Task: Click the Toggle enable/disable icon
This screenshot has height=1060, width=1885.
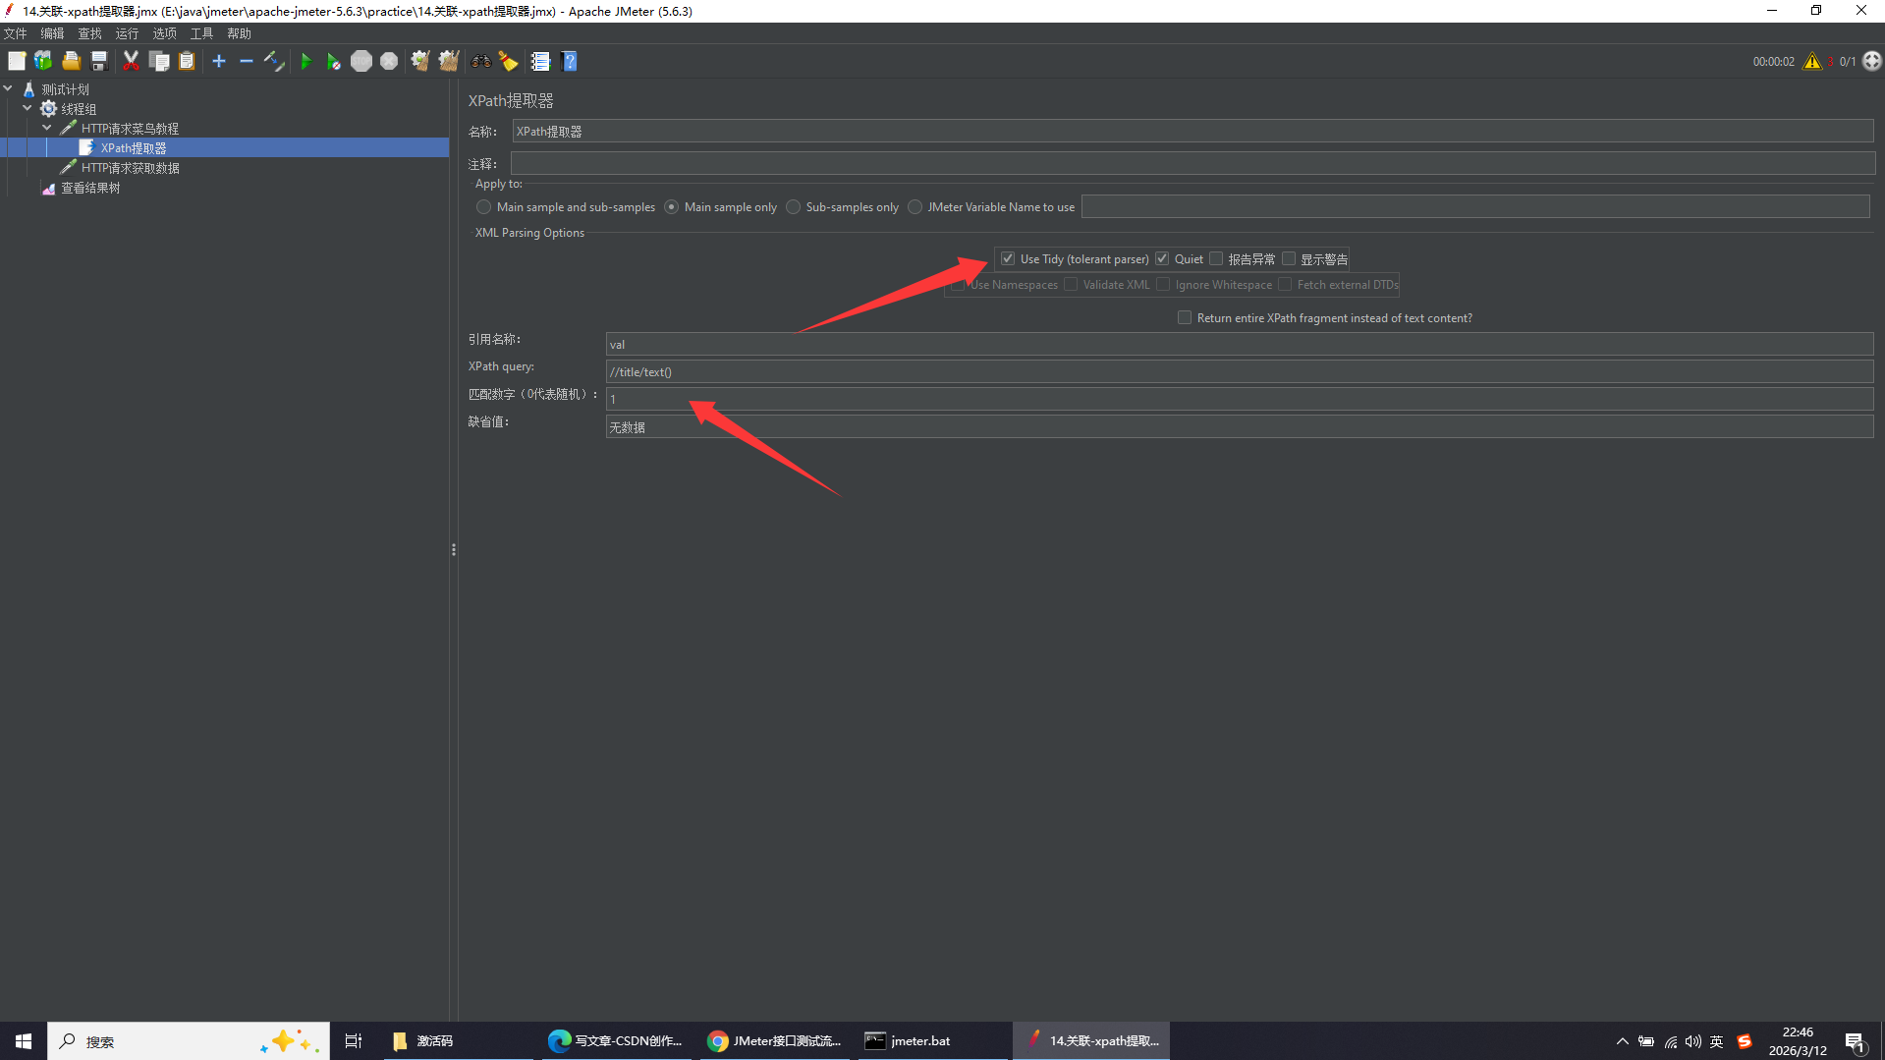Action: [274, 61]
